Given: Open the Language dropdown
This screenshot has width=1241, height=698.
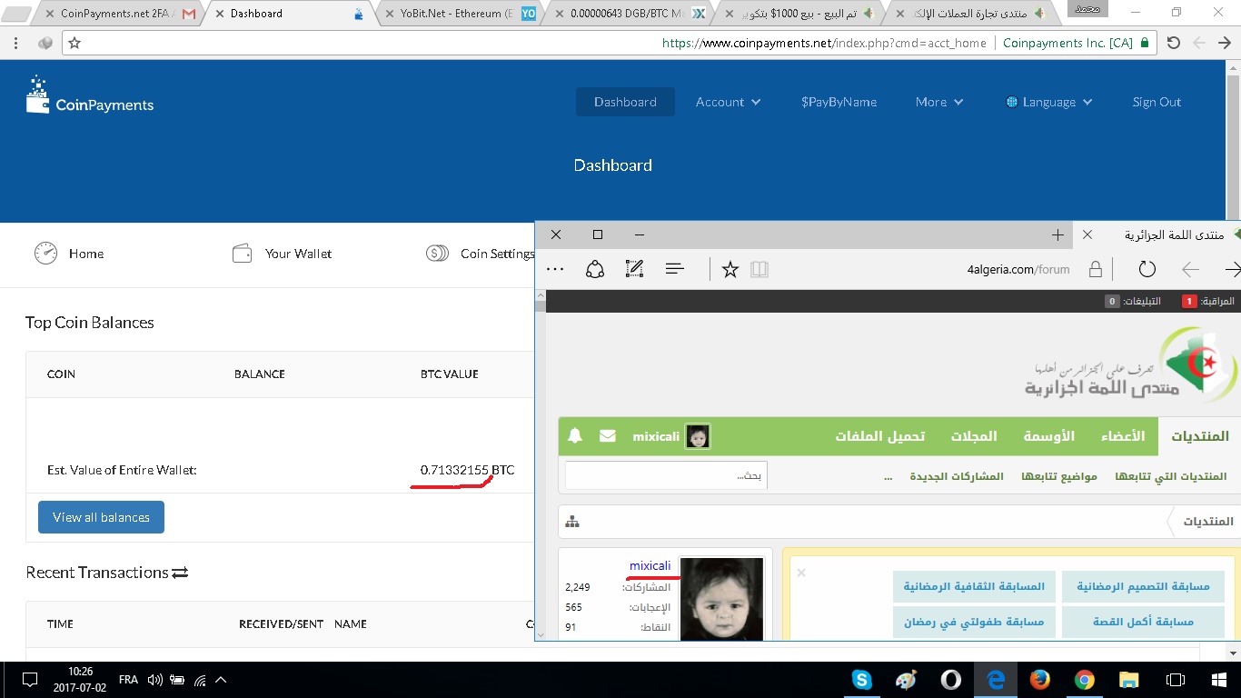Looking at the screenshot, I should [x=1048, y=102].
